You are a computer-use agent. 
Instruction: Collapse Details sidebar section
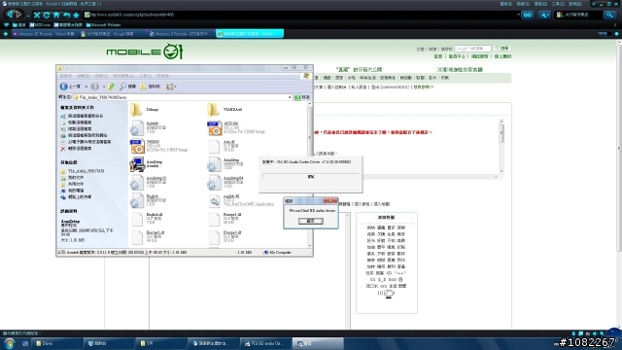point(119,211)
